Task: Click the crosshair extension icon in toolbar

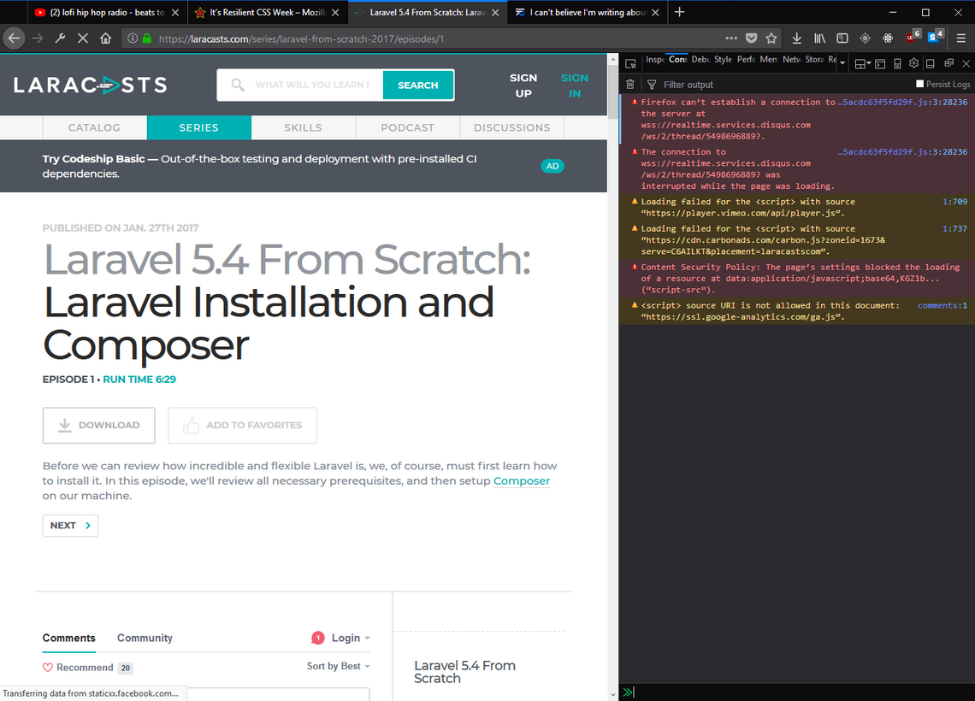Action: [865, 38]
